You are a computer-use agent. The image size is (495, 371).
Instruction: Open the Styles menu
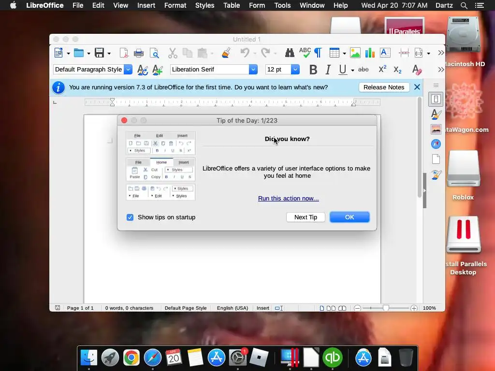[x=204, y=5]
